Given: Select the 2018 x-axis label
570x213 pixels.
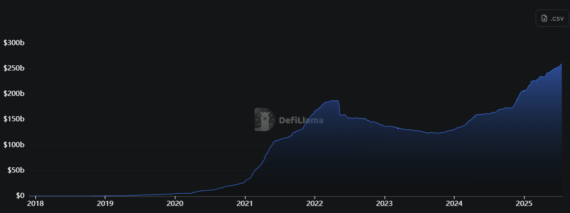Looking at the screenshot, I should coord(36,204).
